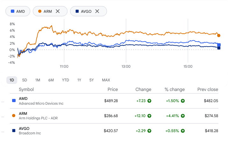The width and height of the screenshot is (228, 142).
Task: Click the blue square icon in AMD row
Action: click(14, 101)
